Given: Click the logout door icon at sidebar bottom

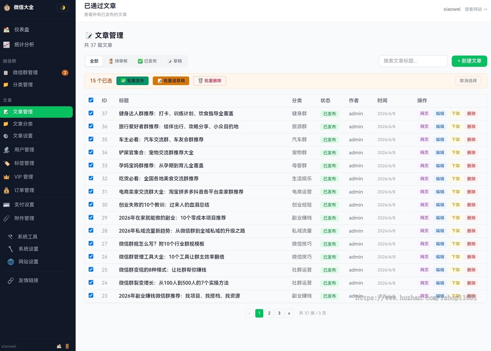Looking at the screenshot, I should [67, 346].
